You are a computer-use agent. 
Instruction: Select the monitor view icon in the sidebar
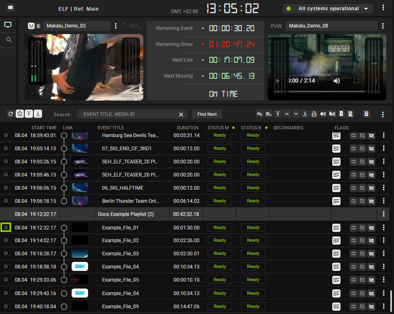(x=8, y=25)
